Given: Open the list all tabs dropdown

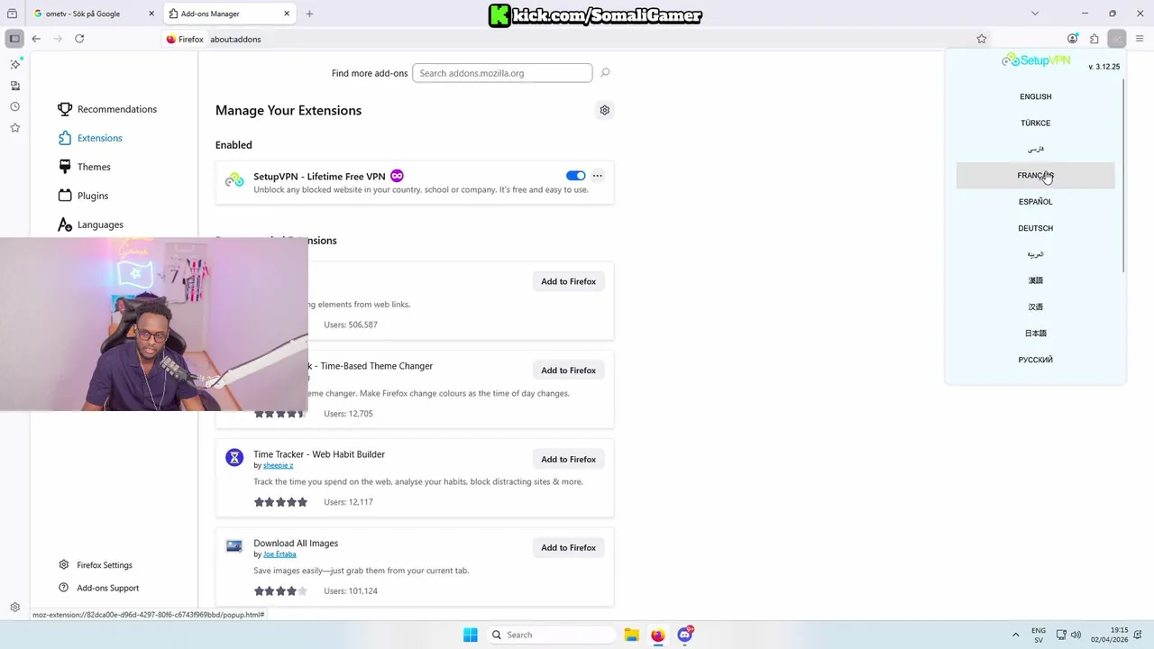Looking at the screenshot, I should [1035, 14].
